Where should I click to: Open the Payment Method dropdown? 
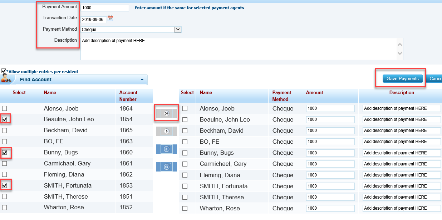point(178,30)
